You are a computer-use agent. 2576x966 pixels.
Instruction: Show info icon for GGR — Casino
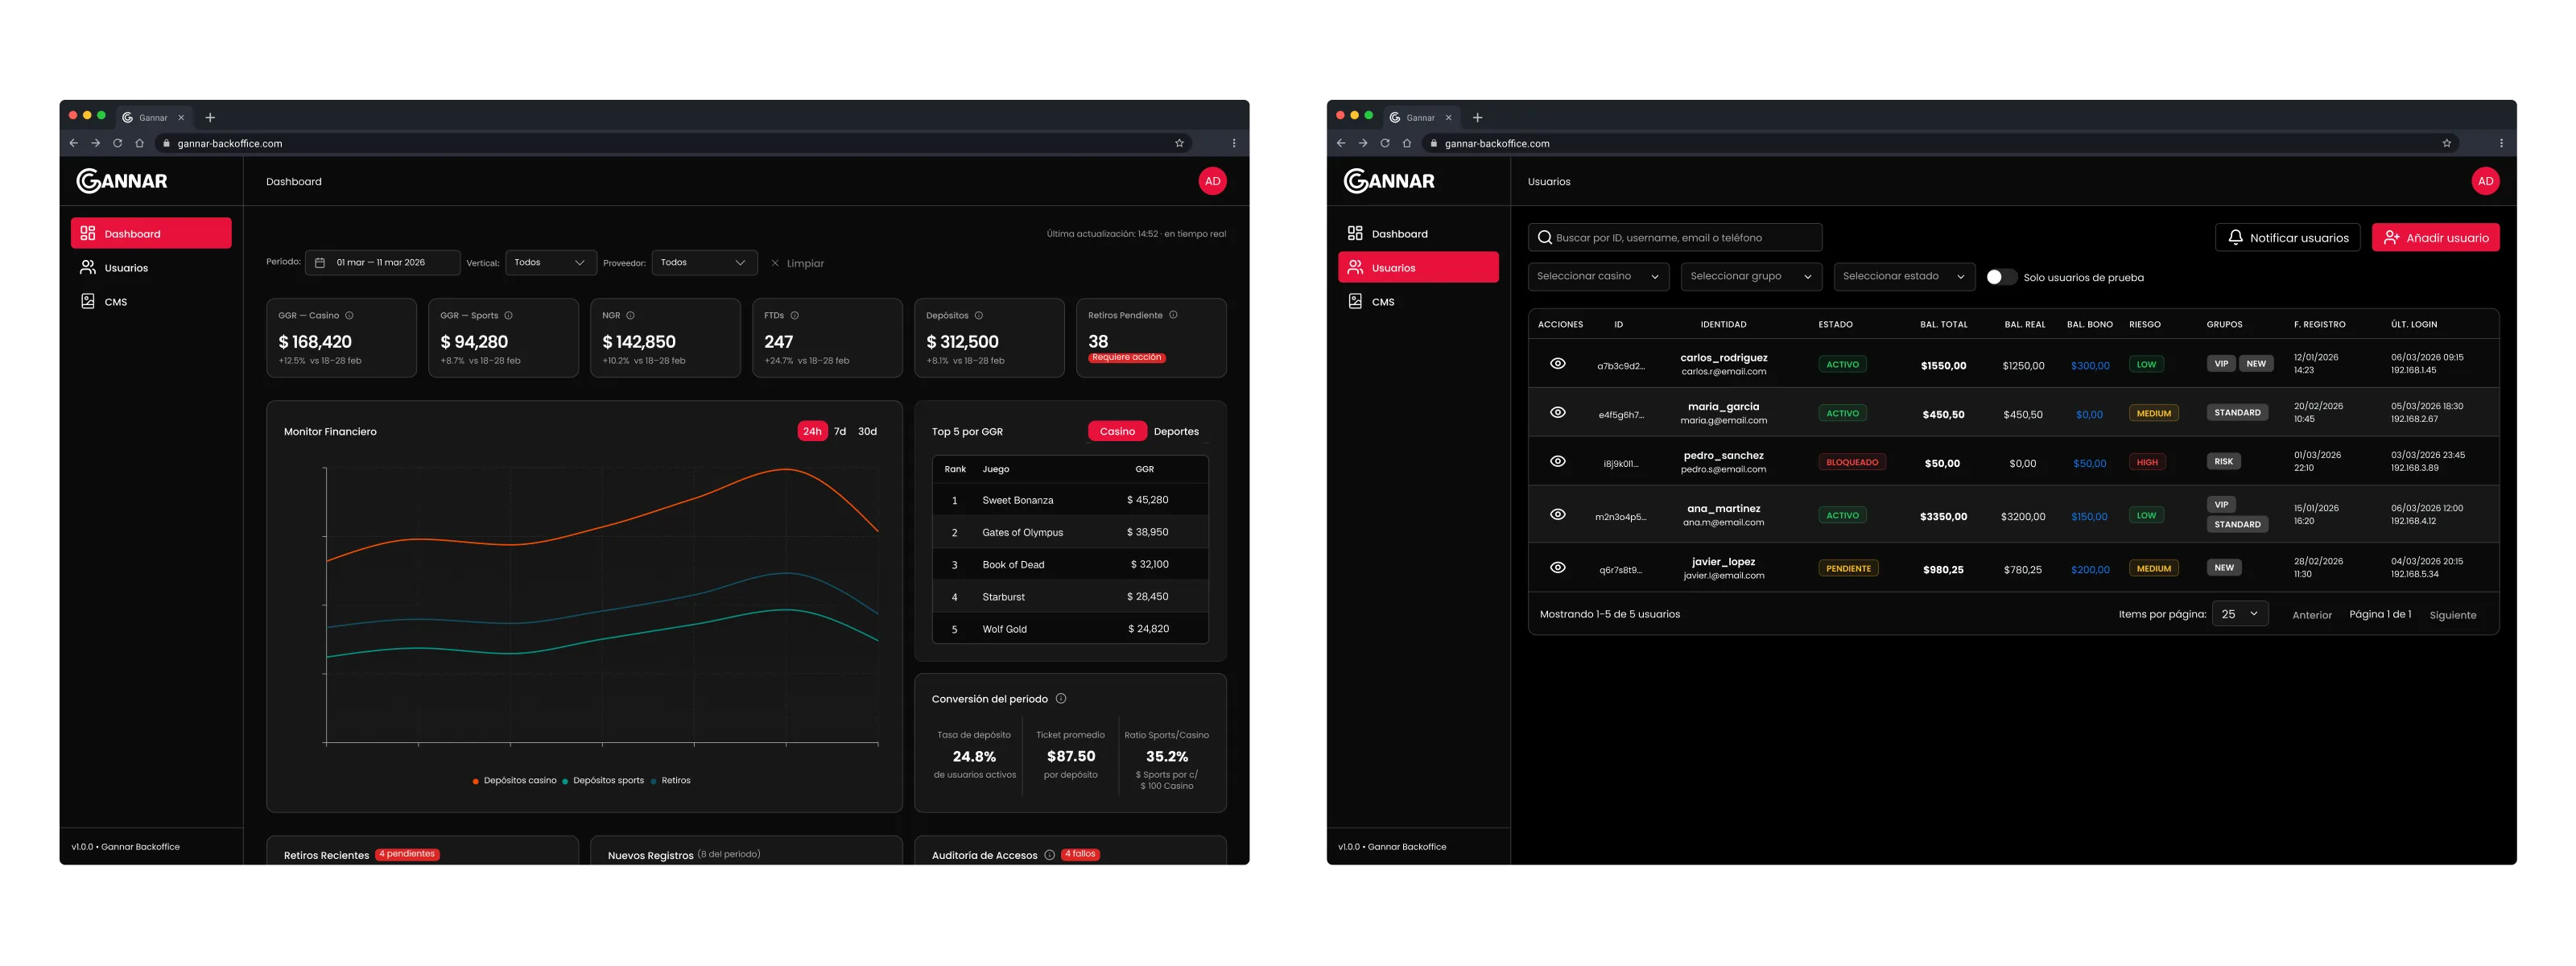(x=349, y=315)
